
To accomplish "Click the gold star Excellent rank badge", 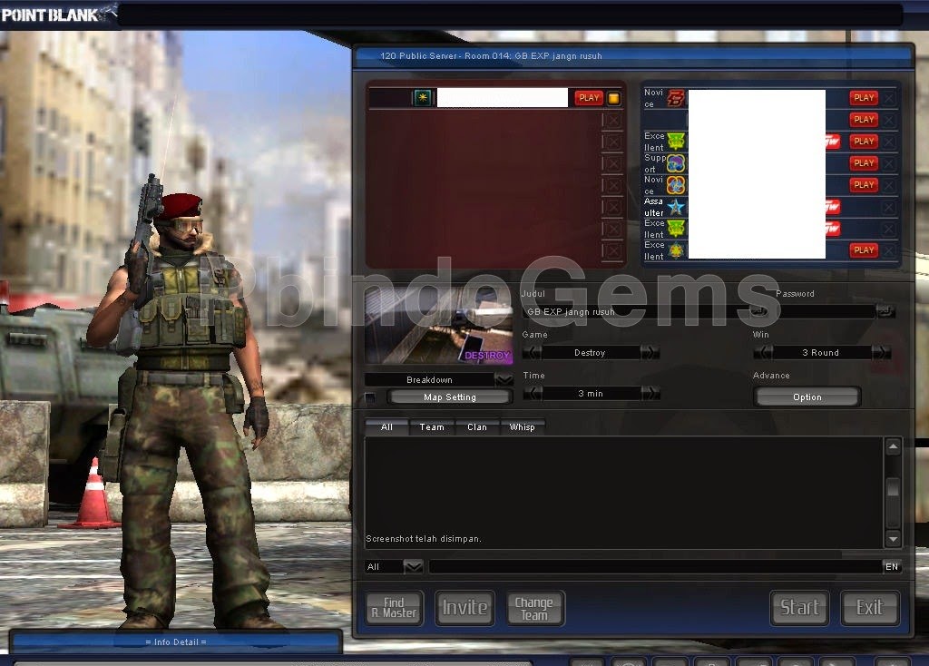I will point(676,250).
